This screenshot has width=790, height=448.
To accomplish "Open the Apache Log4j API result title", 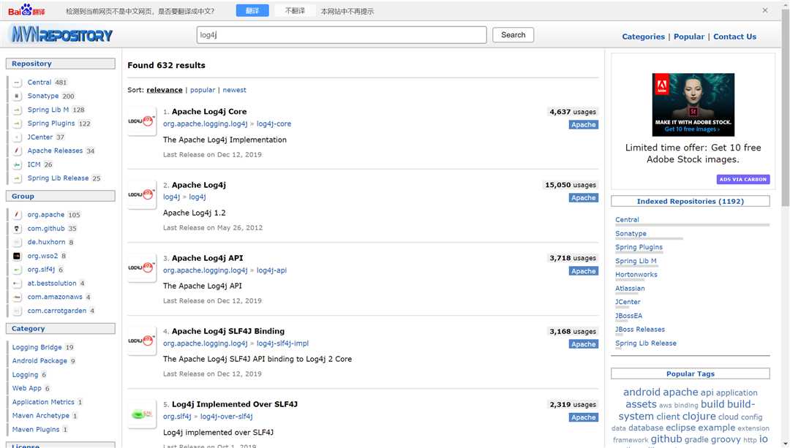I will click(207, 258).
